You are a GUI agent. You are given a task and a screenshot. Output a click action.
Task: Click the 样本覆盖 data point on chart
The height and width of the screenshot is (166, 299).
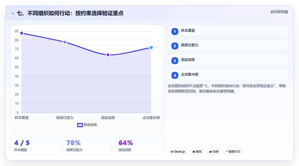[22, 33]
